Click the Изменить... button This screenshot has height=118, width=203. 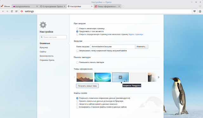(141, 47)
